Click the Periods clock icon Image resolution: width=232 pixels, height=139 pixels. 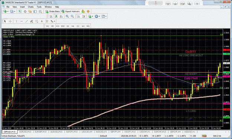point(97,16)
